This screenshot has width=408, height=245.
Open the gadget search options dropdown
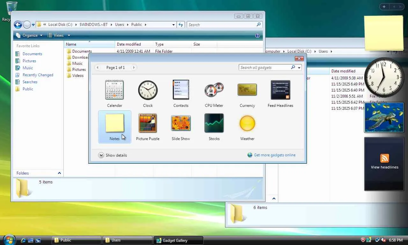299,68
